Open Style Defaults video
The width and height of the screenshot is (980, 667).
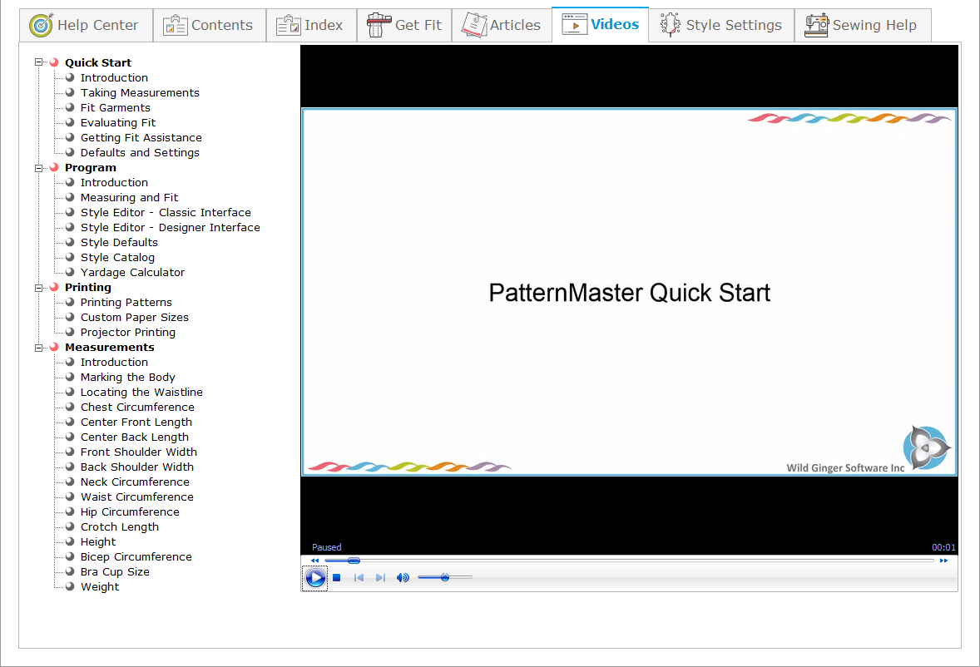[119, 242]
